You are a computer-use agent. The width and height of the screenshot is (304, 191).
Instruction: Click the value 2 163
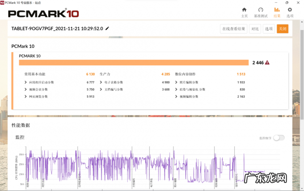tap(241, 96)
